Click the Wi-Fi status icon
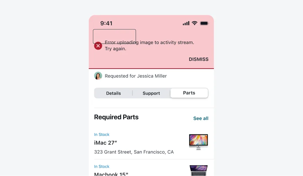303x176 pixels. tap(194, 23)
